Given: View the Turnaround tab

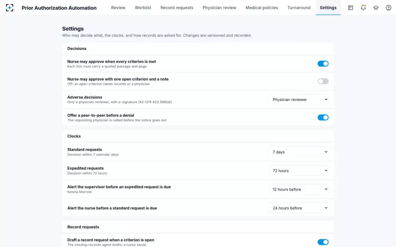Looking at the screenshot, I should pyautogui.click(x=299, y=8).
